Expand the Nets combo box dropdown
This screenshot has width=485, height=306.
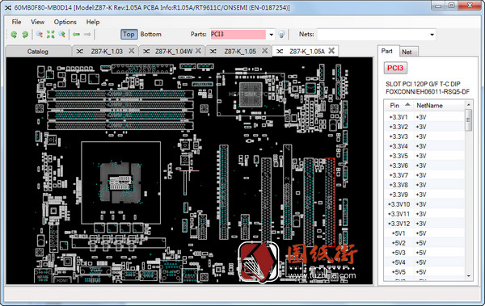[432, 35]
